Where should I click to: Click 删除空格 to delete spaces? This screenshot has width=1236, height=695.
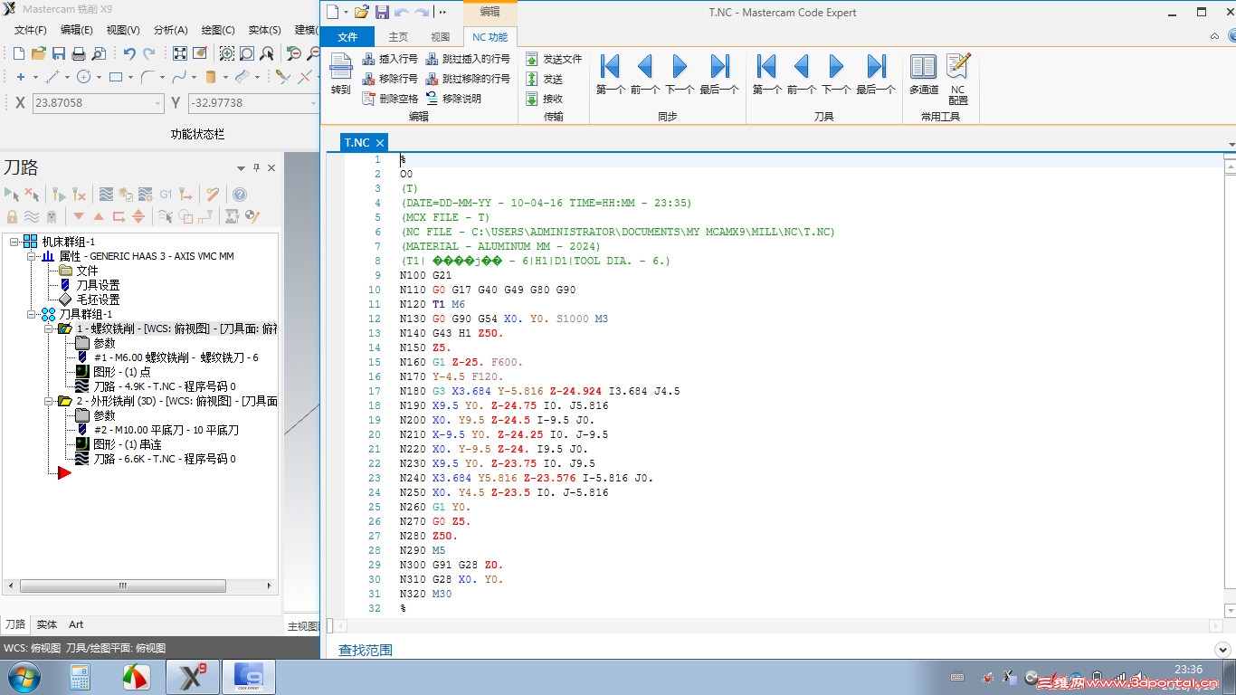pyautogui.click(x=390, y=99)
